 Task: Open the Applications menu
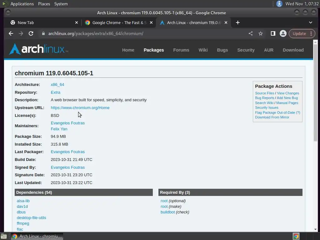pyautogui.click(x=22, y=4)
